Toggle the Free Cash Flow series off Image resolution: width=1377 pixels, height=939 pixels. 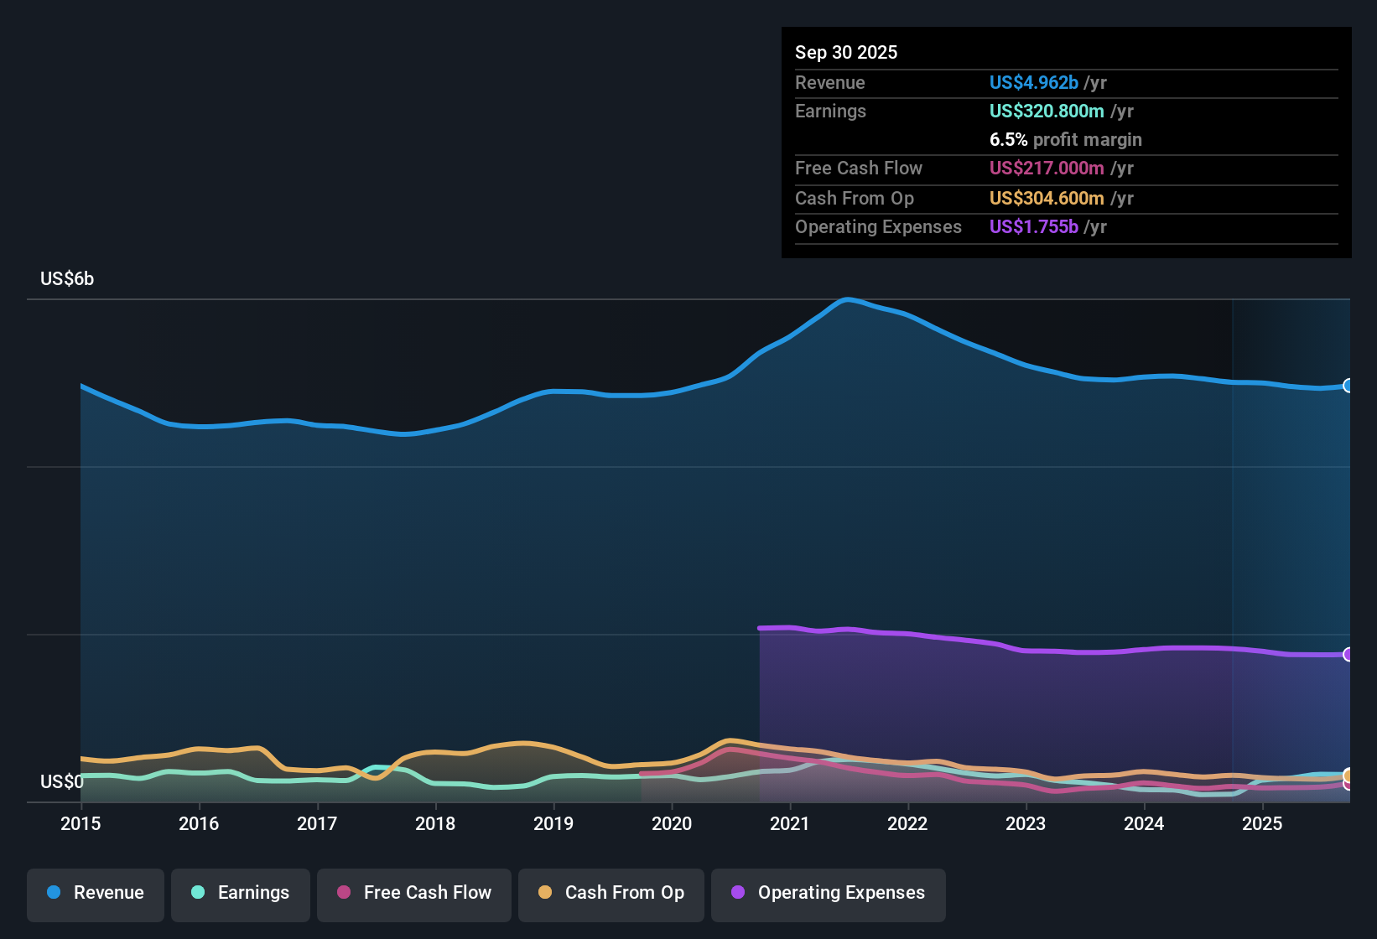click(413, 894)
